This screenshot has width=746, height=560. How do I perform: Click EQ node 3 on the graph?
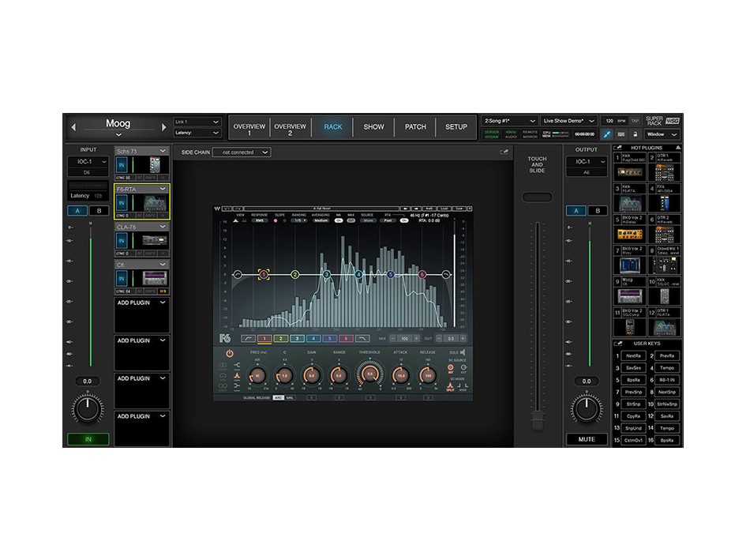point(326,274)
